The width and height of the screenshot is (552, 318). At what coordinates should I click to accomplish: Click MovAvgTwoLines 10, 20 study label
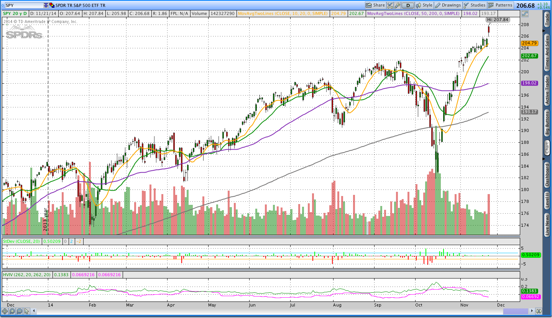283,13
